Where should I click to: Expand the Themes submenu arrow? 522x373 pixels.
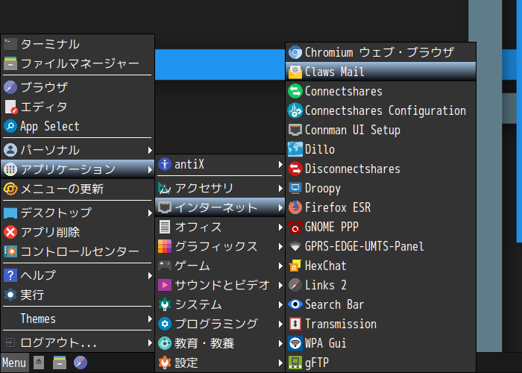pyautogui.click(x=150, y=319)
